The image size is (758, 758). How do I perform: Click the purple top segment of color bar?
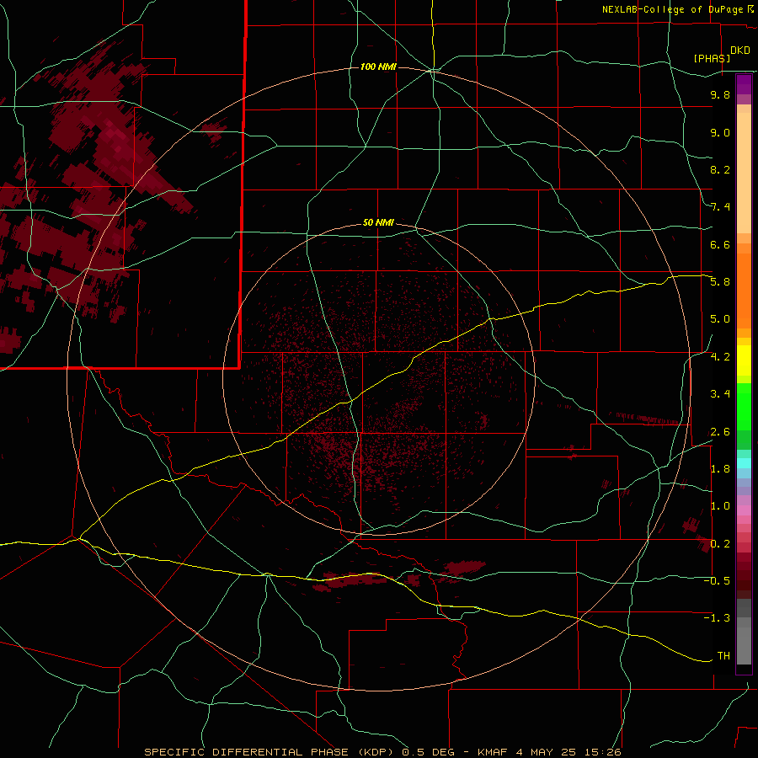tap(744, 84)
